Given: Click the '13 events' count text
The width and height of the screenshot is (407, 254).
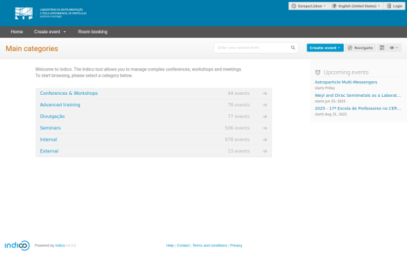Looking at the screenshot, I should tap(239, 151).
